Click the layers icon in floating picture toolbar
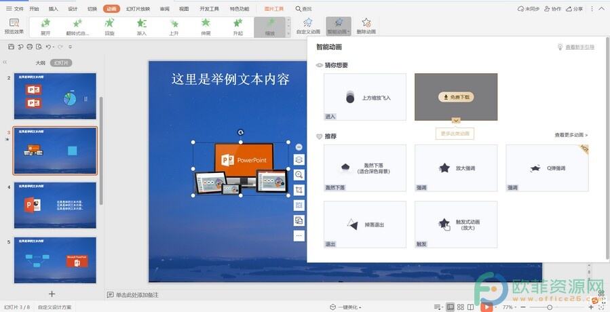610x312 pixels. [x=299, y=159]
